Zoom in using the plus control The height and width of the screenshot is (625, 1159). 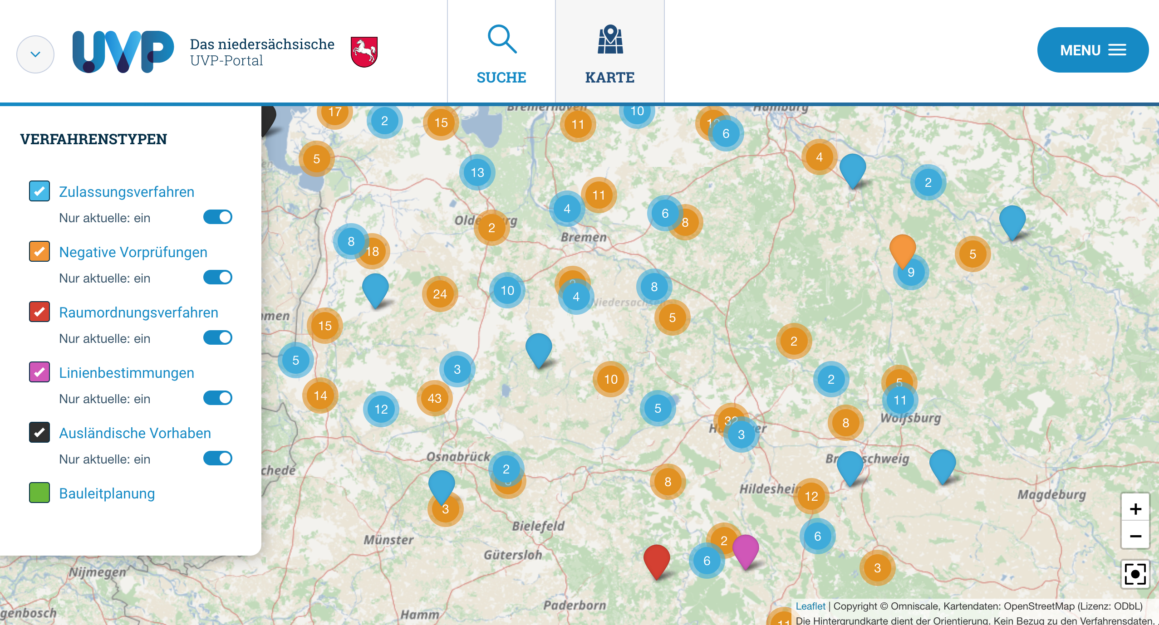click(1136, 508)
